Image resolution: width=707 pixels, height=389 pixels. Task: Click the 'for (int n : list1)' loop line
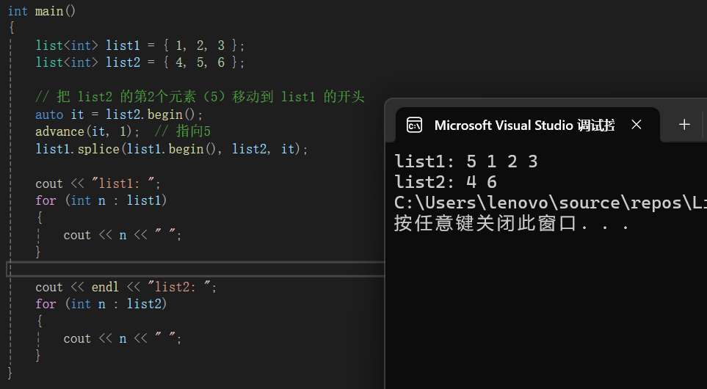[101, 200]
